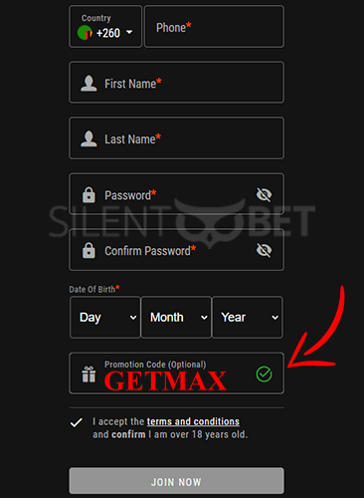The image size is (364, 498).
Task: Uncheck the terms acceptance checkbox
Action: pyautogui.click(x=77, y=422)
